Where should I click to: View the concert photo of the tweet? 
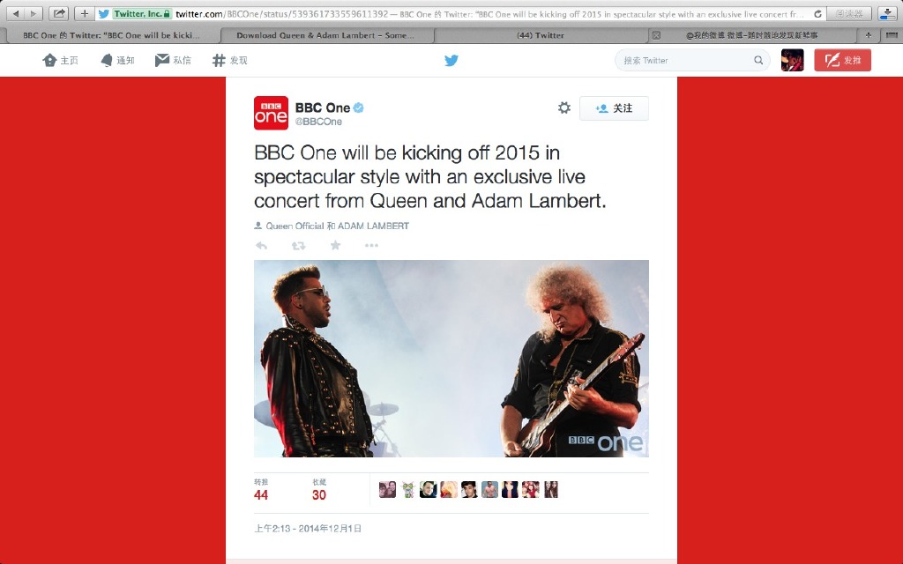pos(451,359)
